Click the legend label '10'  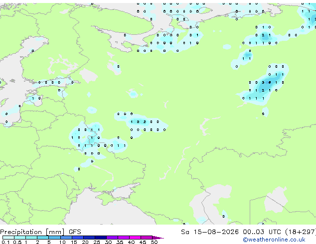click(x=62, y=242)
